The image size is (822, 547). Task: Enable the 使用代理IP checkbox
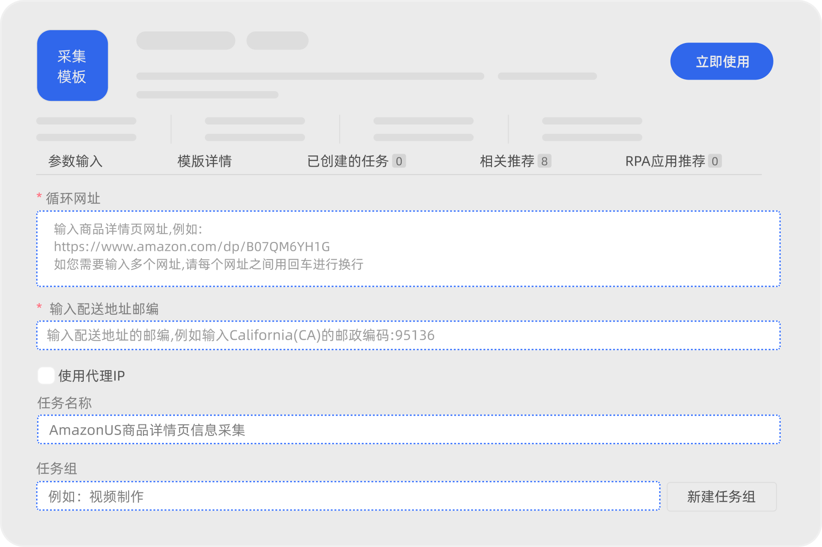[46, 375]
